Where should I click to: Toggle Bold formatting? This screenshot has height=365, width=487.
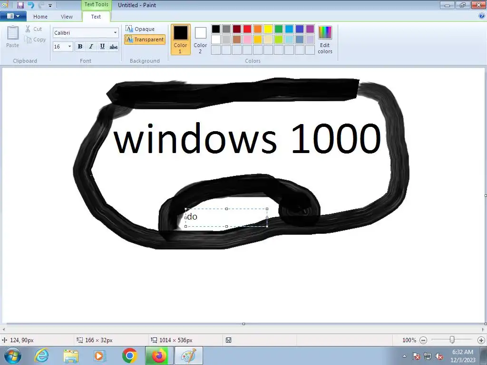80,47
